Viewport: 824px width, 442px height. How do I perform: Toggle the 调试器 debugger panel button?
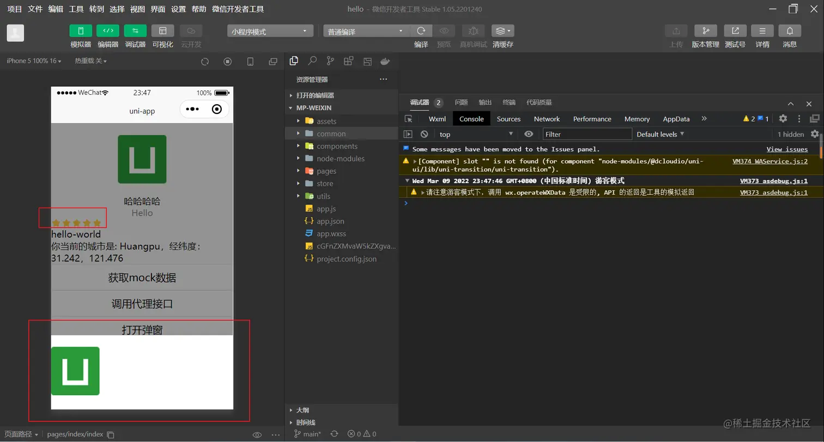pos(135,31)
